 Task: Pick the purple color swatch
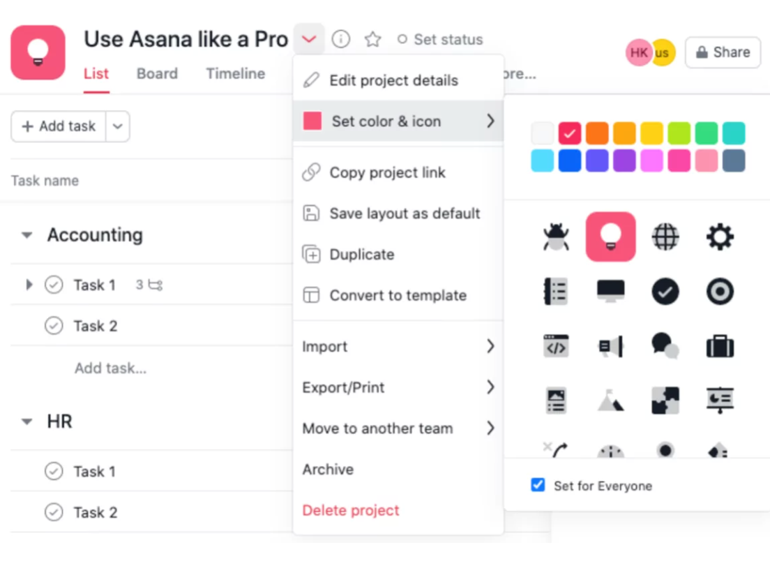[x=624, y=160]
